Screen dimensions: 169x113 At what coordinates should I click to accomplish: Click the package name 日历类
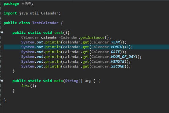point(26,4)
